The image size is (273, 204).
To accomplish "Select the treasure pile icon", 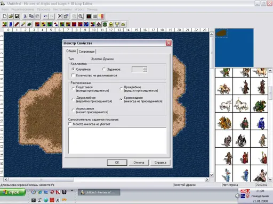I will click(x=123, y=24).
